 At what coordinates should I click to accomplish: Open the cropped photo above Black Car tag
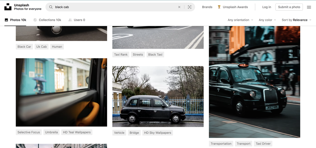coord(61,33)
